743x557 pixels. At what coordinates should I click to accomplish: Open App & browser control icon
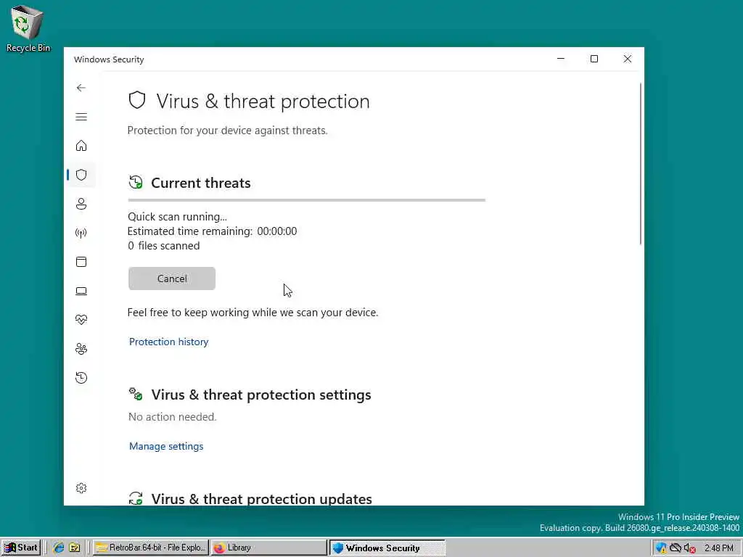81,262
